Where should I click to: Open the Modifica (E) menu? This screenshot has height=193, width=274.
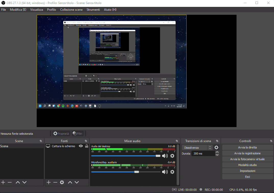coord(18,10)
